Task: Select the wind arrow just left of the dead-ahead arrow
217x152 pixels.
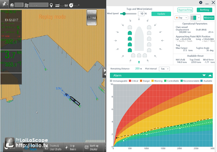Action: tap(130, 21)
